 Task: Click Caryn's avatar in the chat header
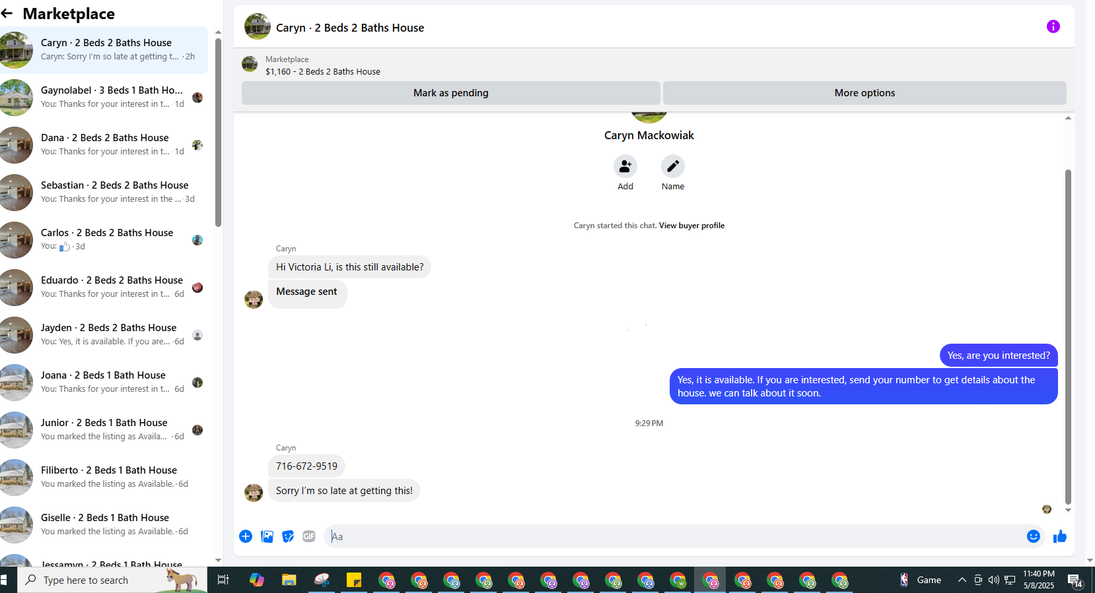point(258,27)
